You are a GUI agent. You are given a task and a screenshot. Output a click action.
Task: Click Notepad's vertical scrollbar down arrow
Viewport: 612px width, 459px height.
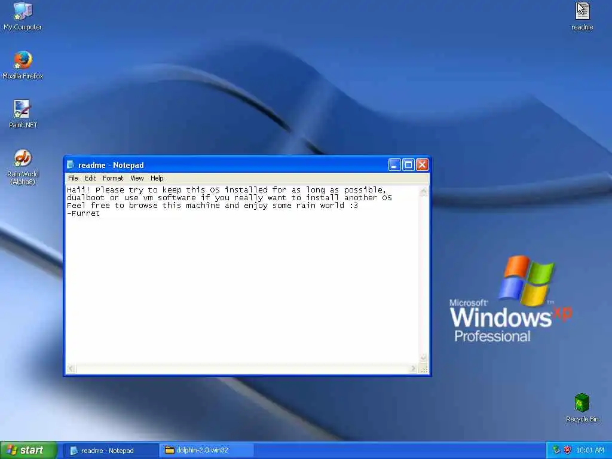point(424,358)
